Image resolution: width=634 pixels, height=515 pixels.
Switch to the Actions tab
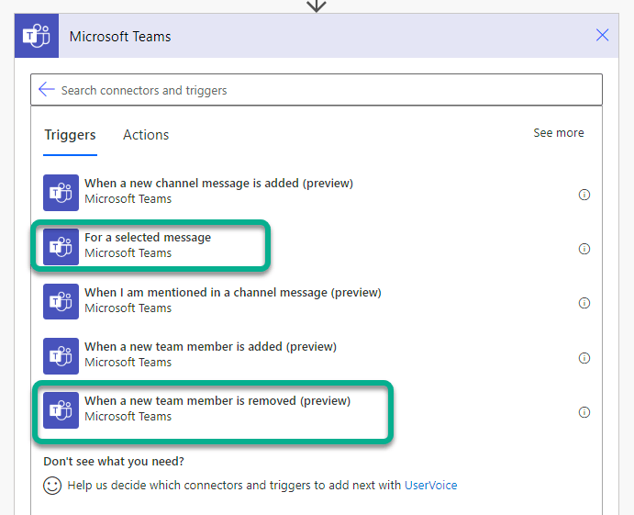(x=146, y=135)
